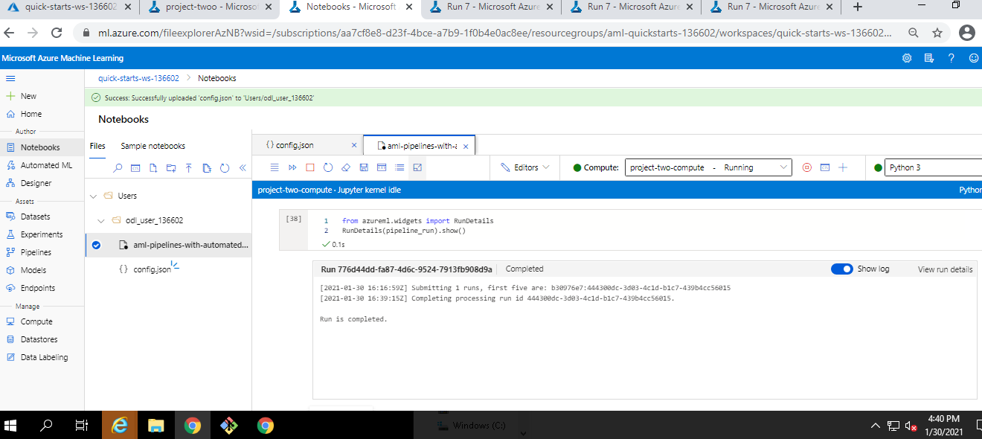Open the notebook menu (hamburger) icon in toolbar
Image resolution: width=982 pixels, height=439 pixels.
(275, 167)
